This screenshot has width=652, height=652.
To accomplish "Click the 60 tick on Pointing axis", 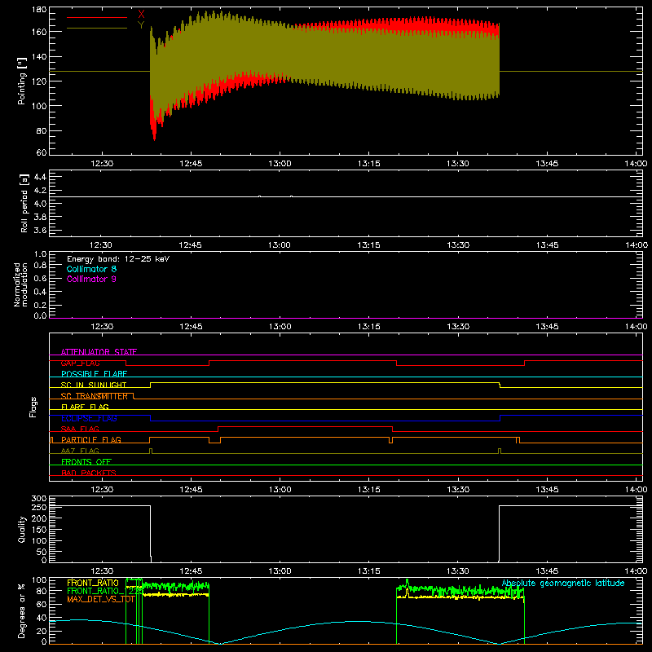I will (42, 152).
